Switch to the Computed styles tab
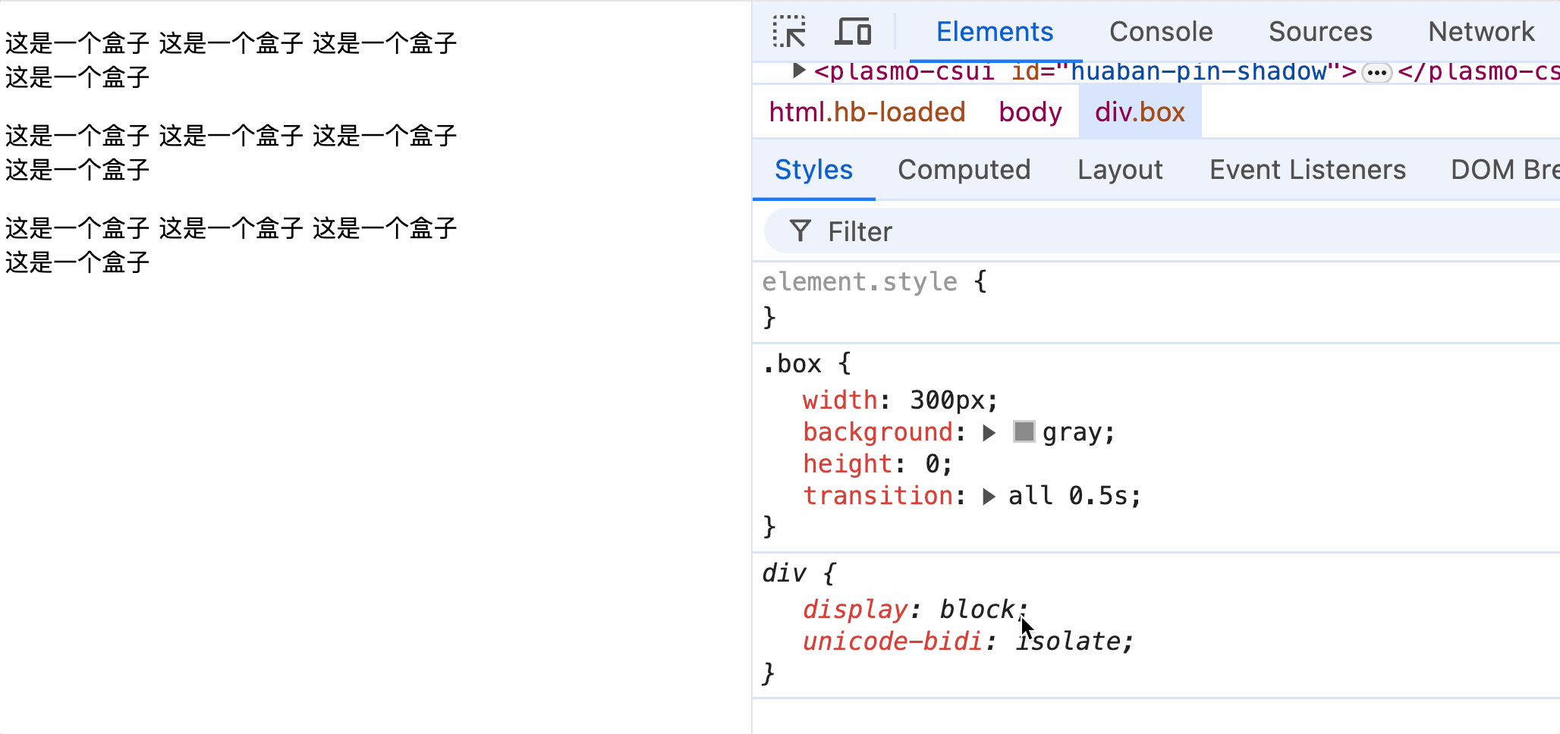The image size is (1560, 734). [x=964, y=170]
